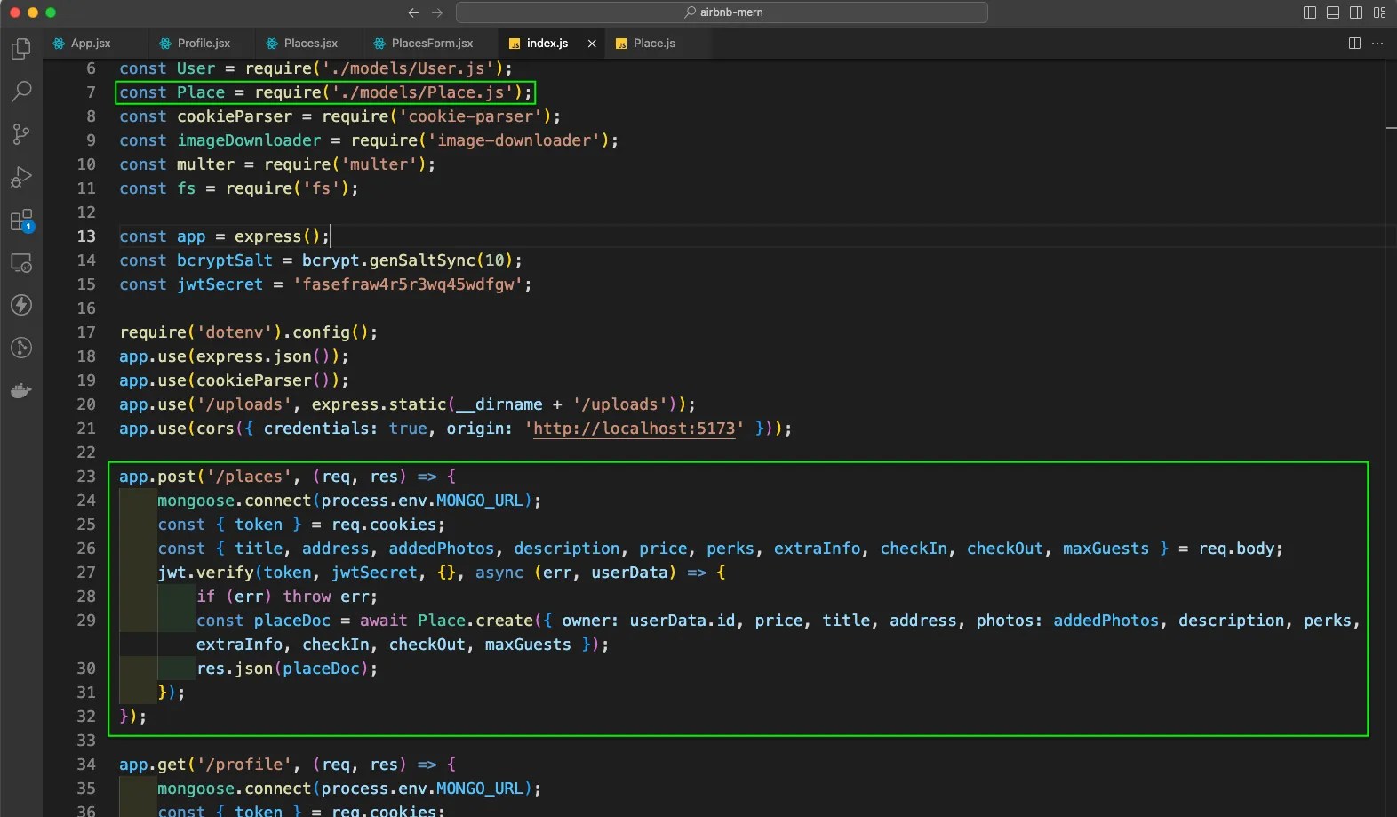Toggle the bottom panel visibility
The height and width of the screenshot is (817, 1397).
click(x=1333, y=12)
